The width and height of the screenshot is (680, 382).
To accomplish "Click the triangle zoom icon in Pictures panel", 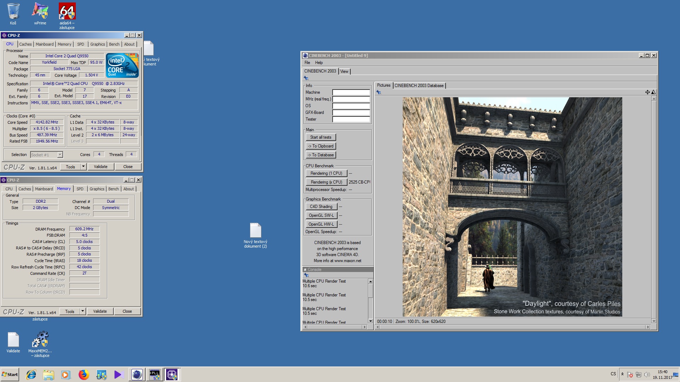I will click(653, 92).
